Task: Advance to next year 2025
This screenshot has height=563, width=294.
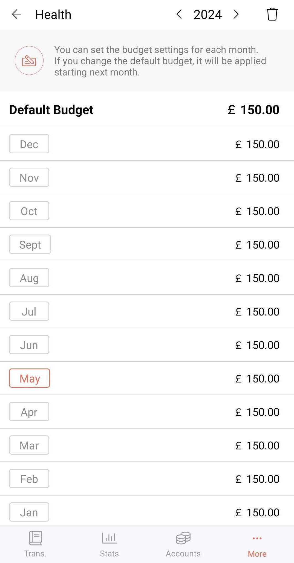Action: coord(236,15)
